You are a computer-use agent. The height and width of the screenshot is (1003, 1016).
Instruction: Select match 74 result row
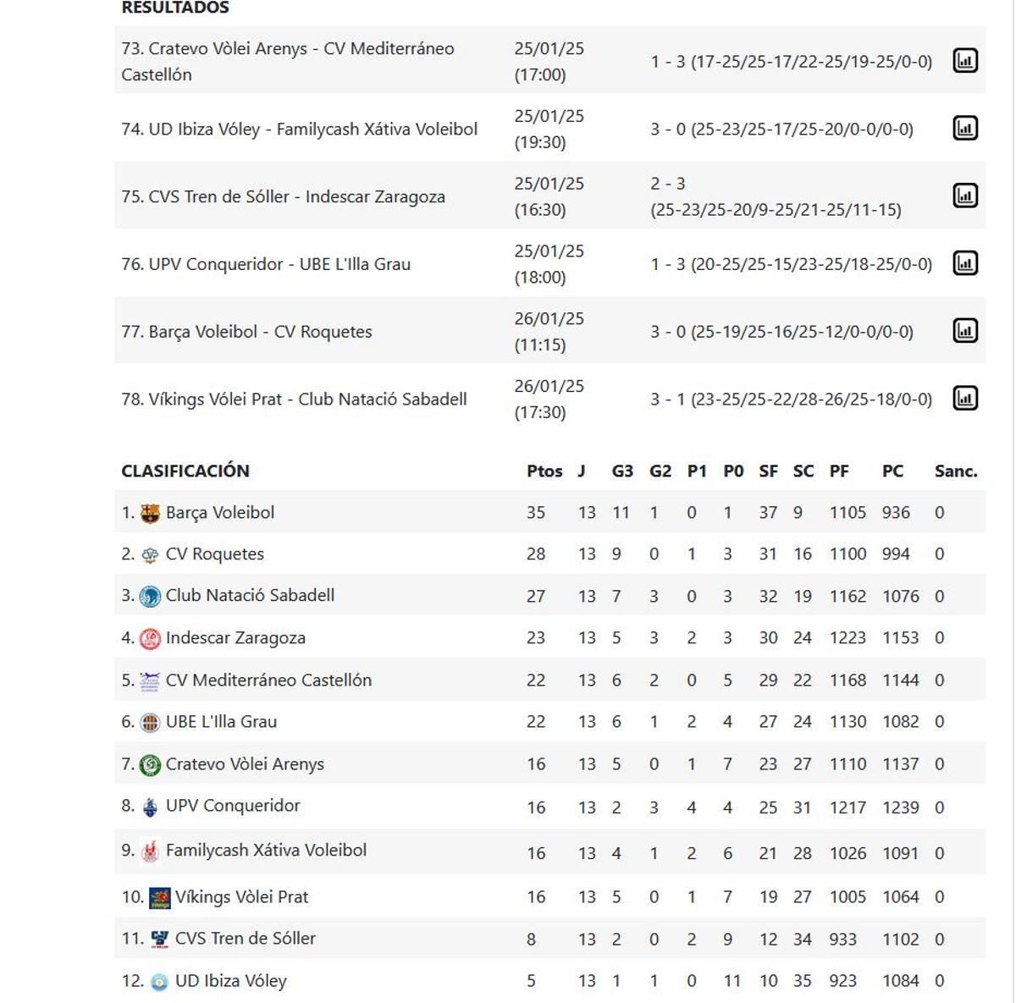click(299, 129)
